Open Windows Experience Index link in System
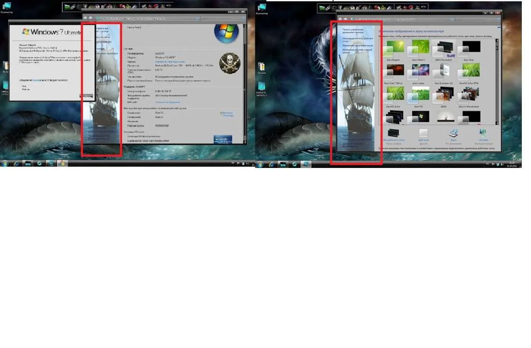 click(170, 62)
